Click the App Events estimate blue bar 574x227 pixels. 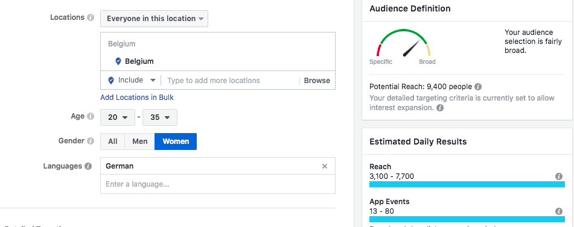[x=467, y=219]
